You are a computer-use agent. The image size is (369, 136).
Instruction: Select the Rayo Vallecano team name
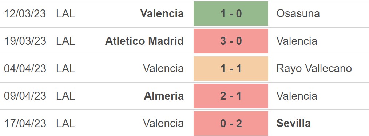pos(314,69)
